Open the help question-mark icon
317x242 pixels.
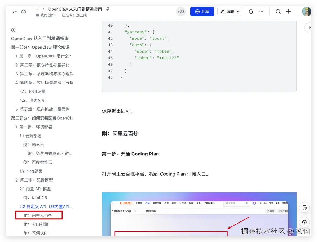pos(304,222)
